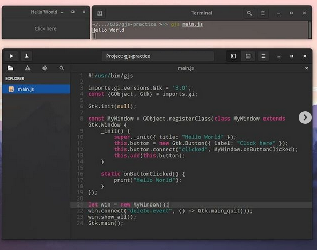Close the Terminal window
Viewport: 317px width, 250px height.
point(304,13)
